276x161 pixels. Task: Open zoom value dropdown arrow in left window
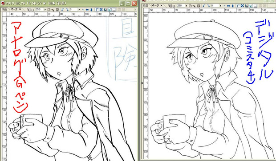coord(45,10)
